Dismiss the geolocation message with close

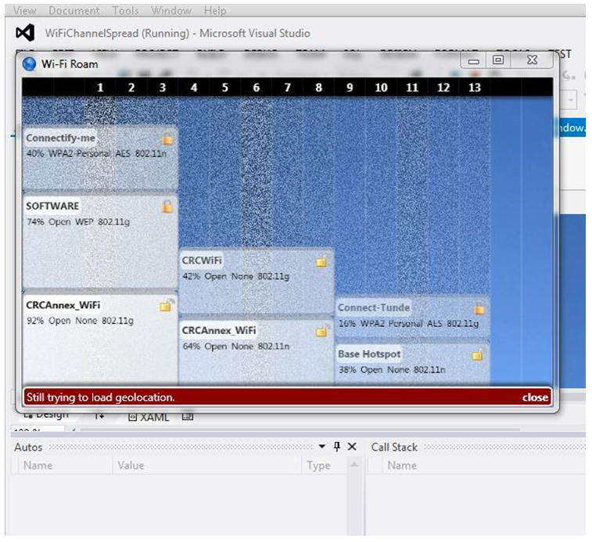[x=535, y=397]
